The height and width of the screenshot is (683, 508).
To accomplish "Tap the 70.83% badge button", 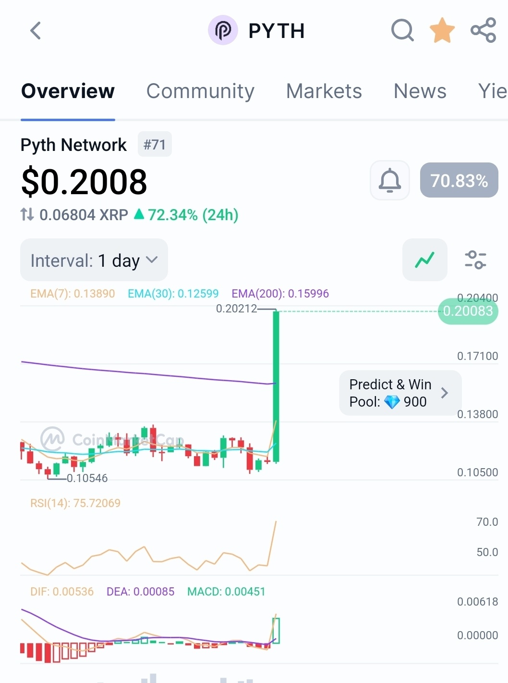I will pos(459,180).
